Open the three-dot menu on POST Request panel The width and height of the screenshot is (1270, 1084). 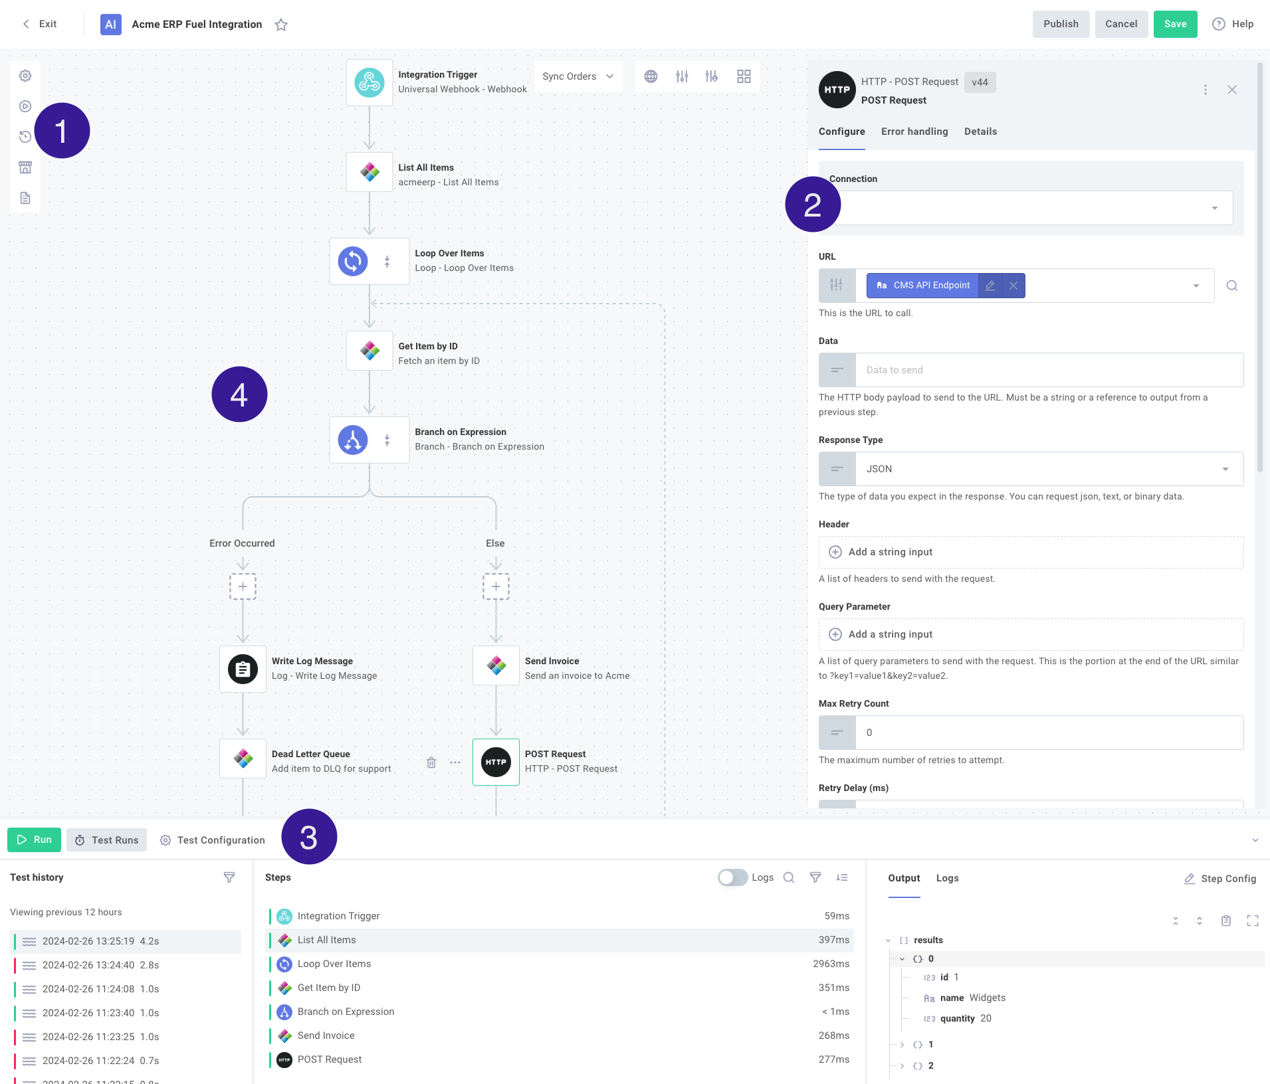[1205, 90]
